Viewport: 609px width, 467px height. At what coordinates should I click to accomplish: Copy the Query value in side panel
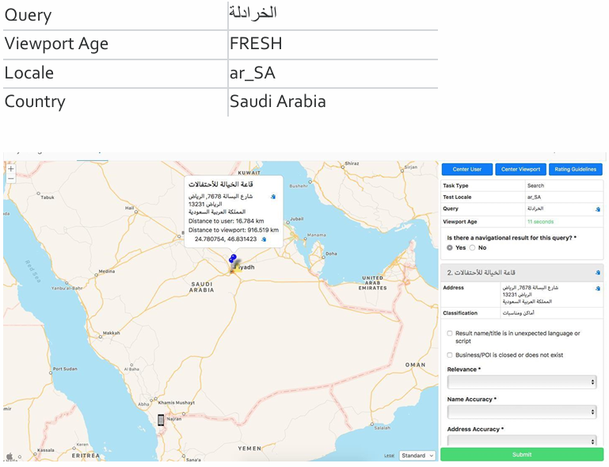click(598, 209)
